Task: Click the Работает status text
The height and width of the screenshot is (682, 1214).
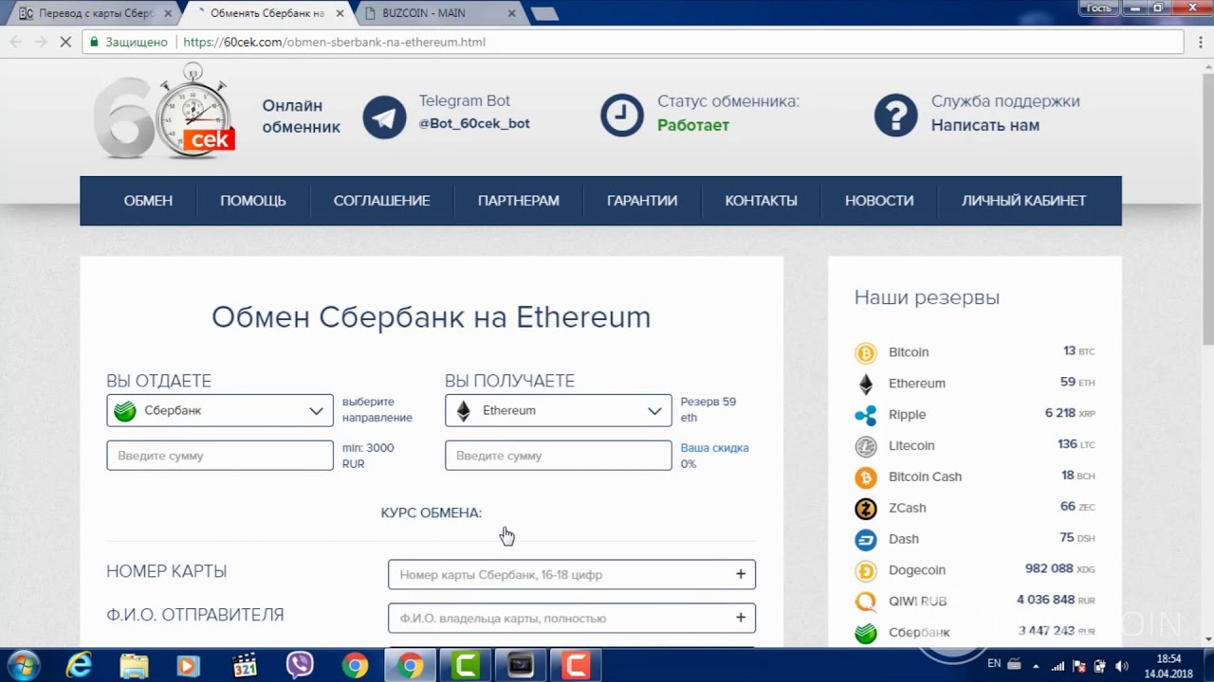Action: 693,125
